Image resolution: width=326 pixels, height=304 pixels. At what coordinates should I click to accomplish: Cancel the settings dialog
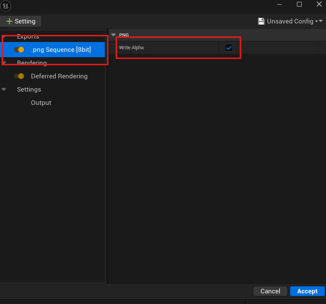click(270, 291)
